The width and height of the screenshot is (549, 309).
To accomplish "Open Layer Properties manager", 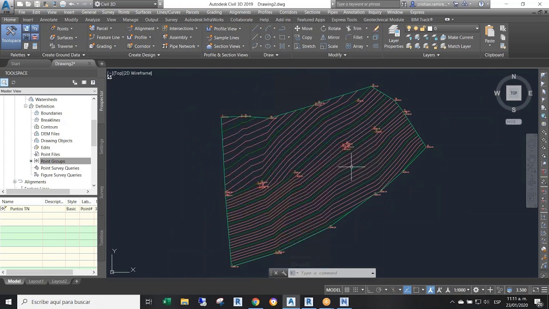I will (x=394, y=37).
